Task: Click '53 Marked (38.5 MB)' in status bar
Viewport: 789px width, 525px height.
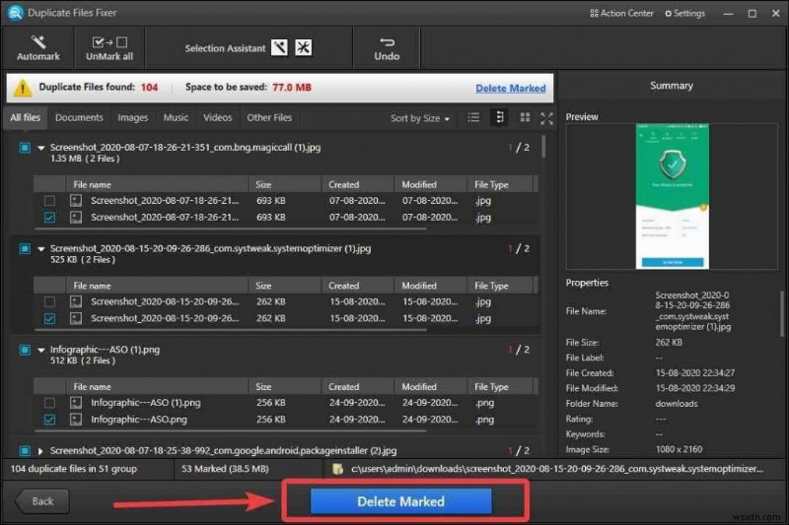Action: click(x=225, y=469)
